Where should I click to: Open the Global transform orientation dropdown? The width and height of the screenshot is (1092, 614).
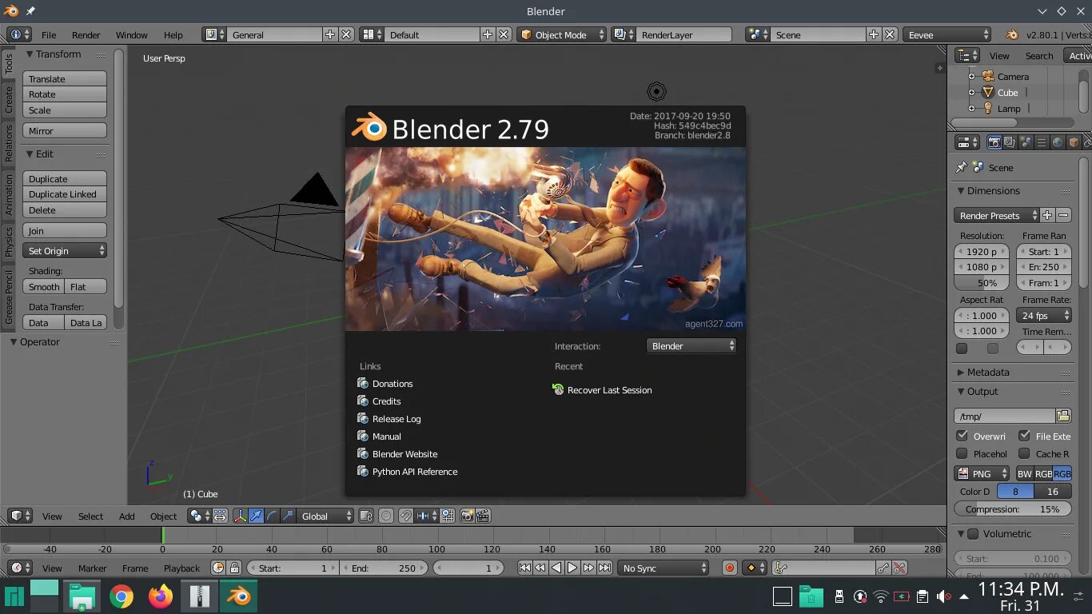[325, 516]
